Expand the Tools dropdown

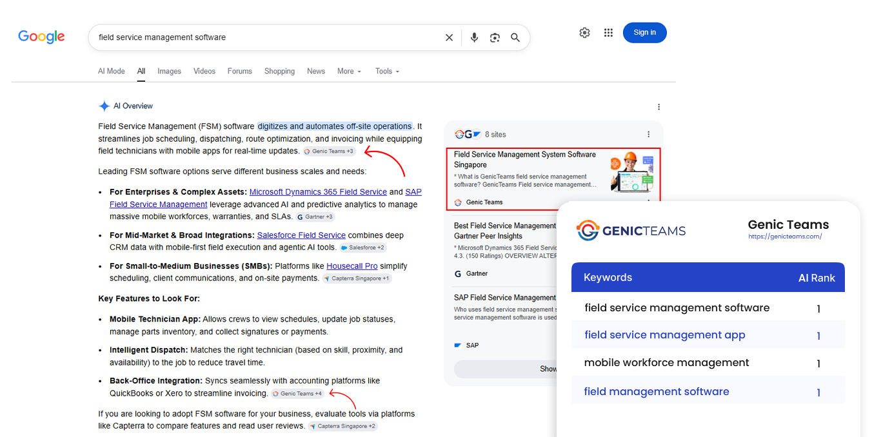pyautogui.click(x=387, y=72)
